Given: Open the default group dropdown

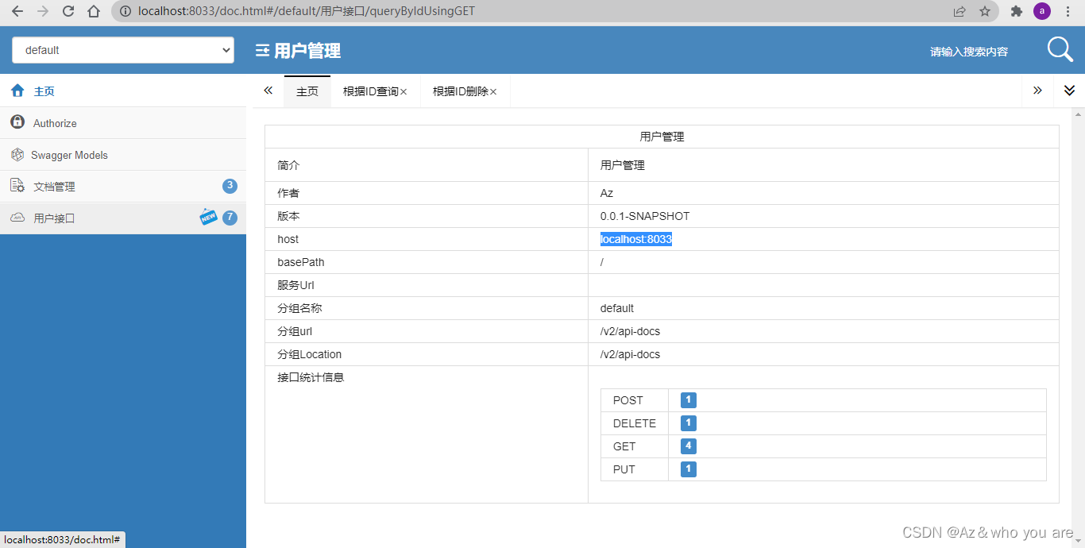Looking at the screenshot, I should coord(122,49).
